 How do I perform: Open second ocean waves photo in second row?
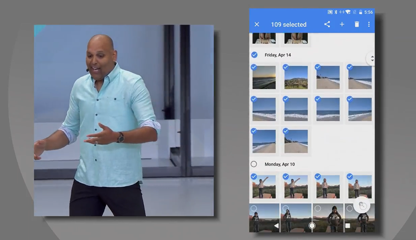point(296,109)
